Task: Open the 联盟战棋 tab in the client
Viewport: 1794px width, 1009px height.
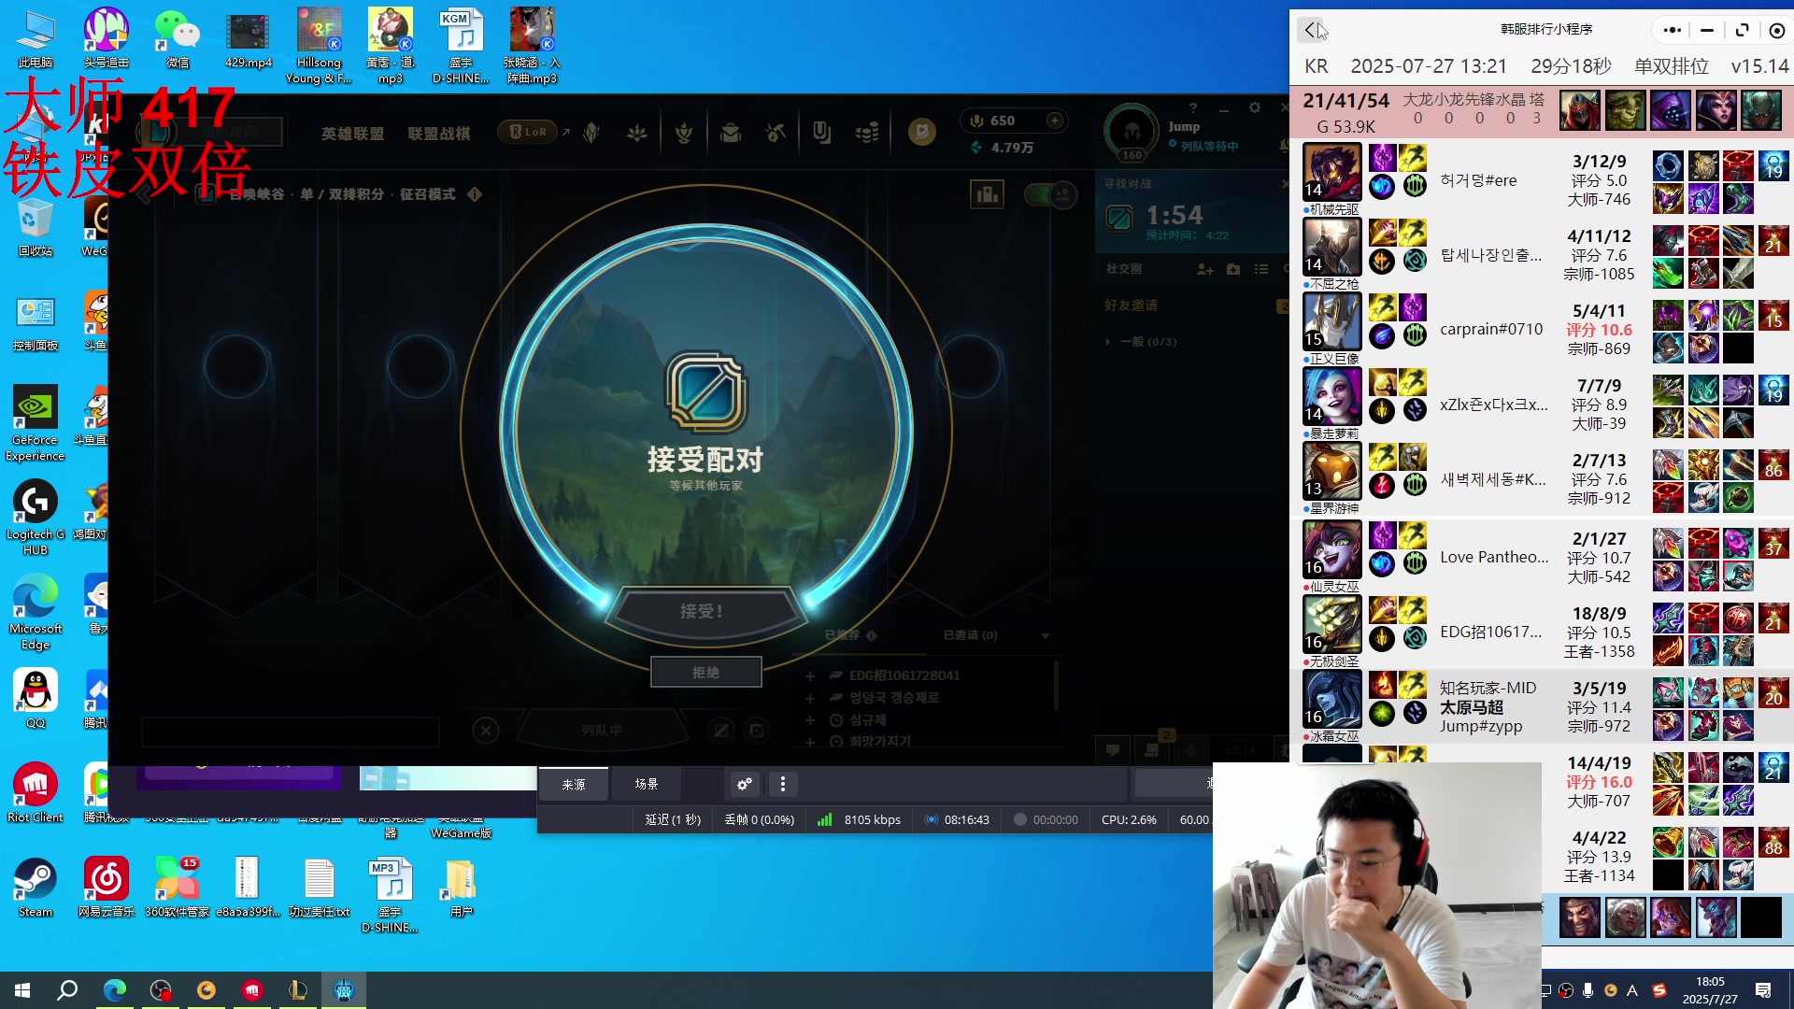Action: (x=439, y=134)
